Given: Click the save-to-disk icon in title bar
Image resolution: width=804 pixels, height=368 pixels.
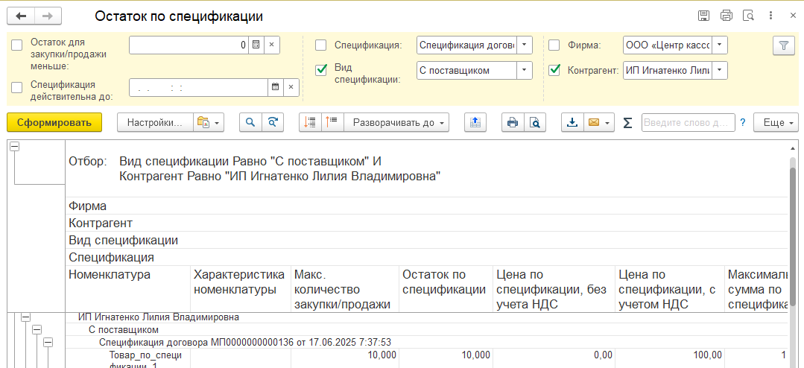Looking at the screenshot, I should (703, 16).
